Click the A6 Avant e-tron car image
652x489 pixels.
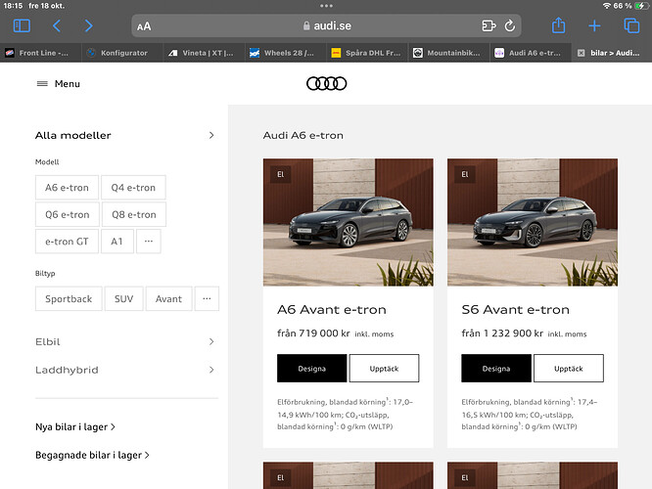point(349,222)
